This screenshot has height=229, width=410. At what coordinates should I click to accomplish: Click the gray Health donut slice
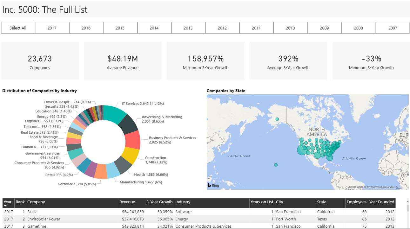pos(123,166)
